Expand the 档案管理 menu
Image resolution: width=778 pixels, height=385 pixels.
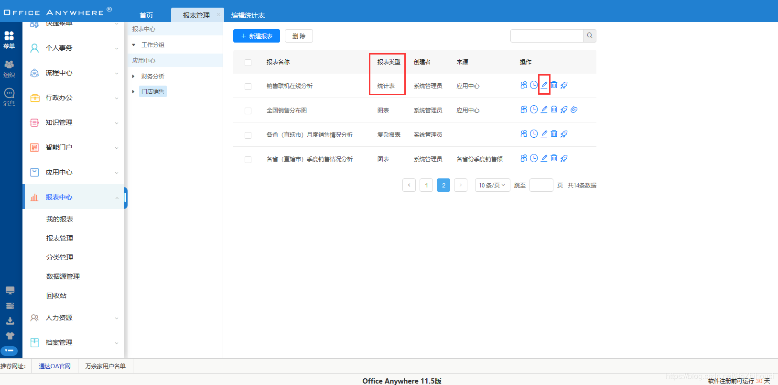pyautogui.click(x=73, y=342)
